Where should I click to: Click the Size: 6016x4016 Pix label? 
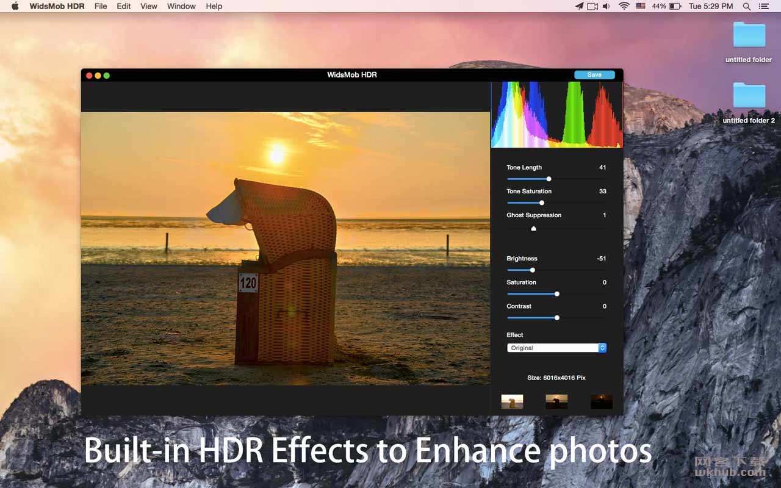(x=556, y=378)
